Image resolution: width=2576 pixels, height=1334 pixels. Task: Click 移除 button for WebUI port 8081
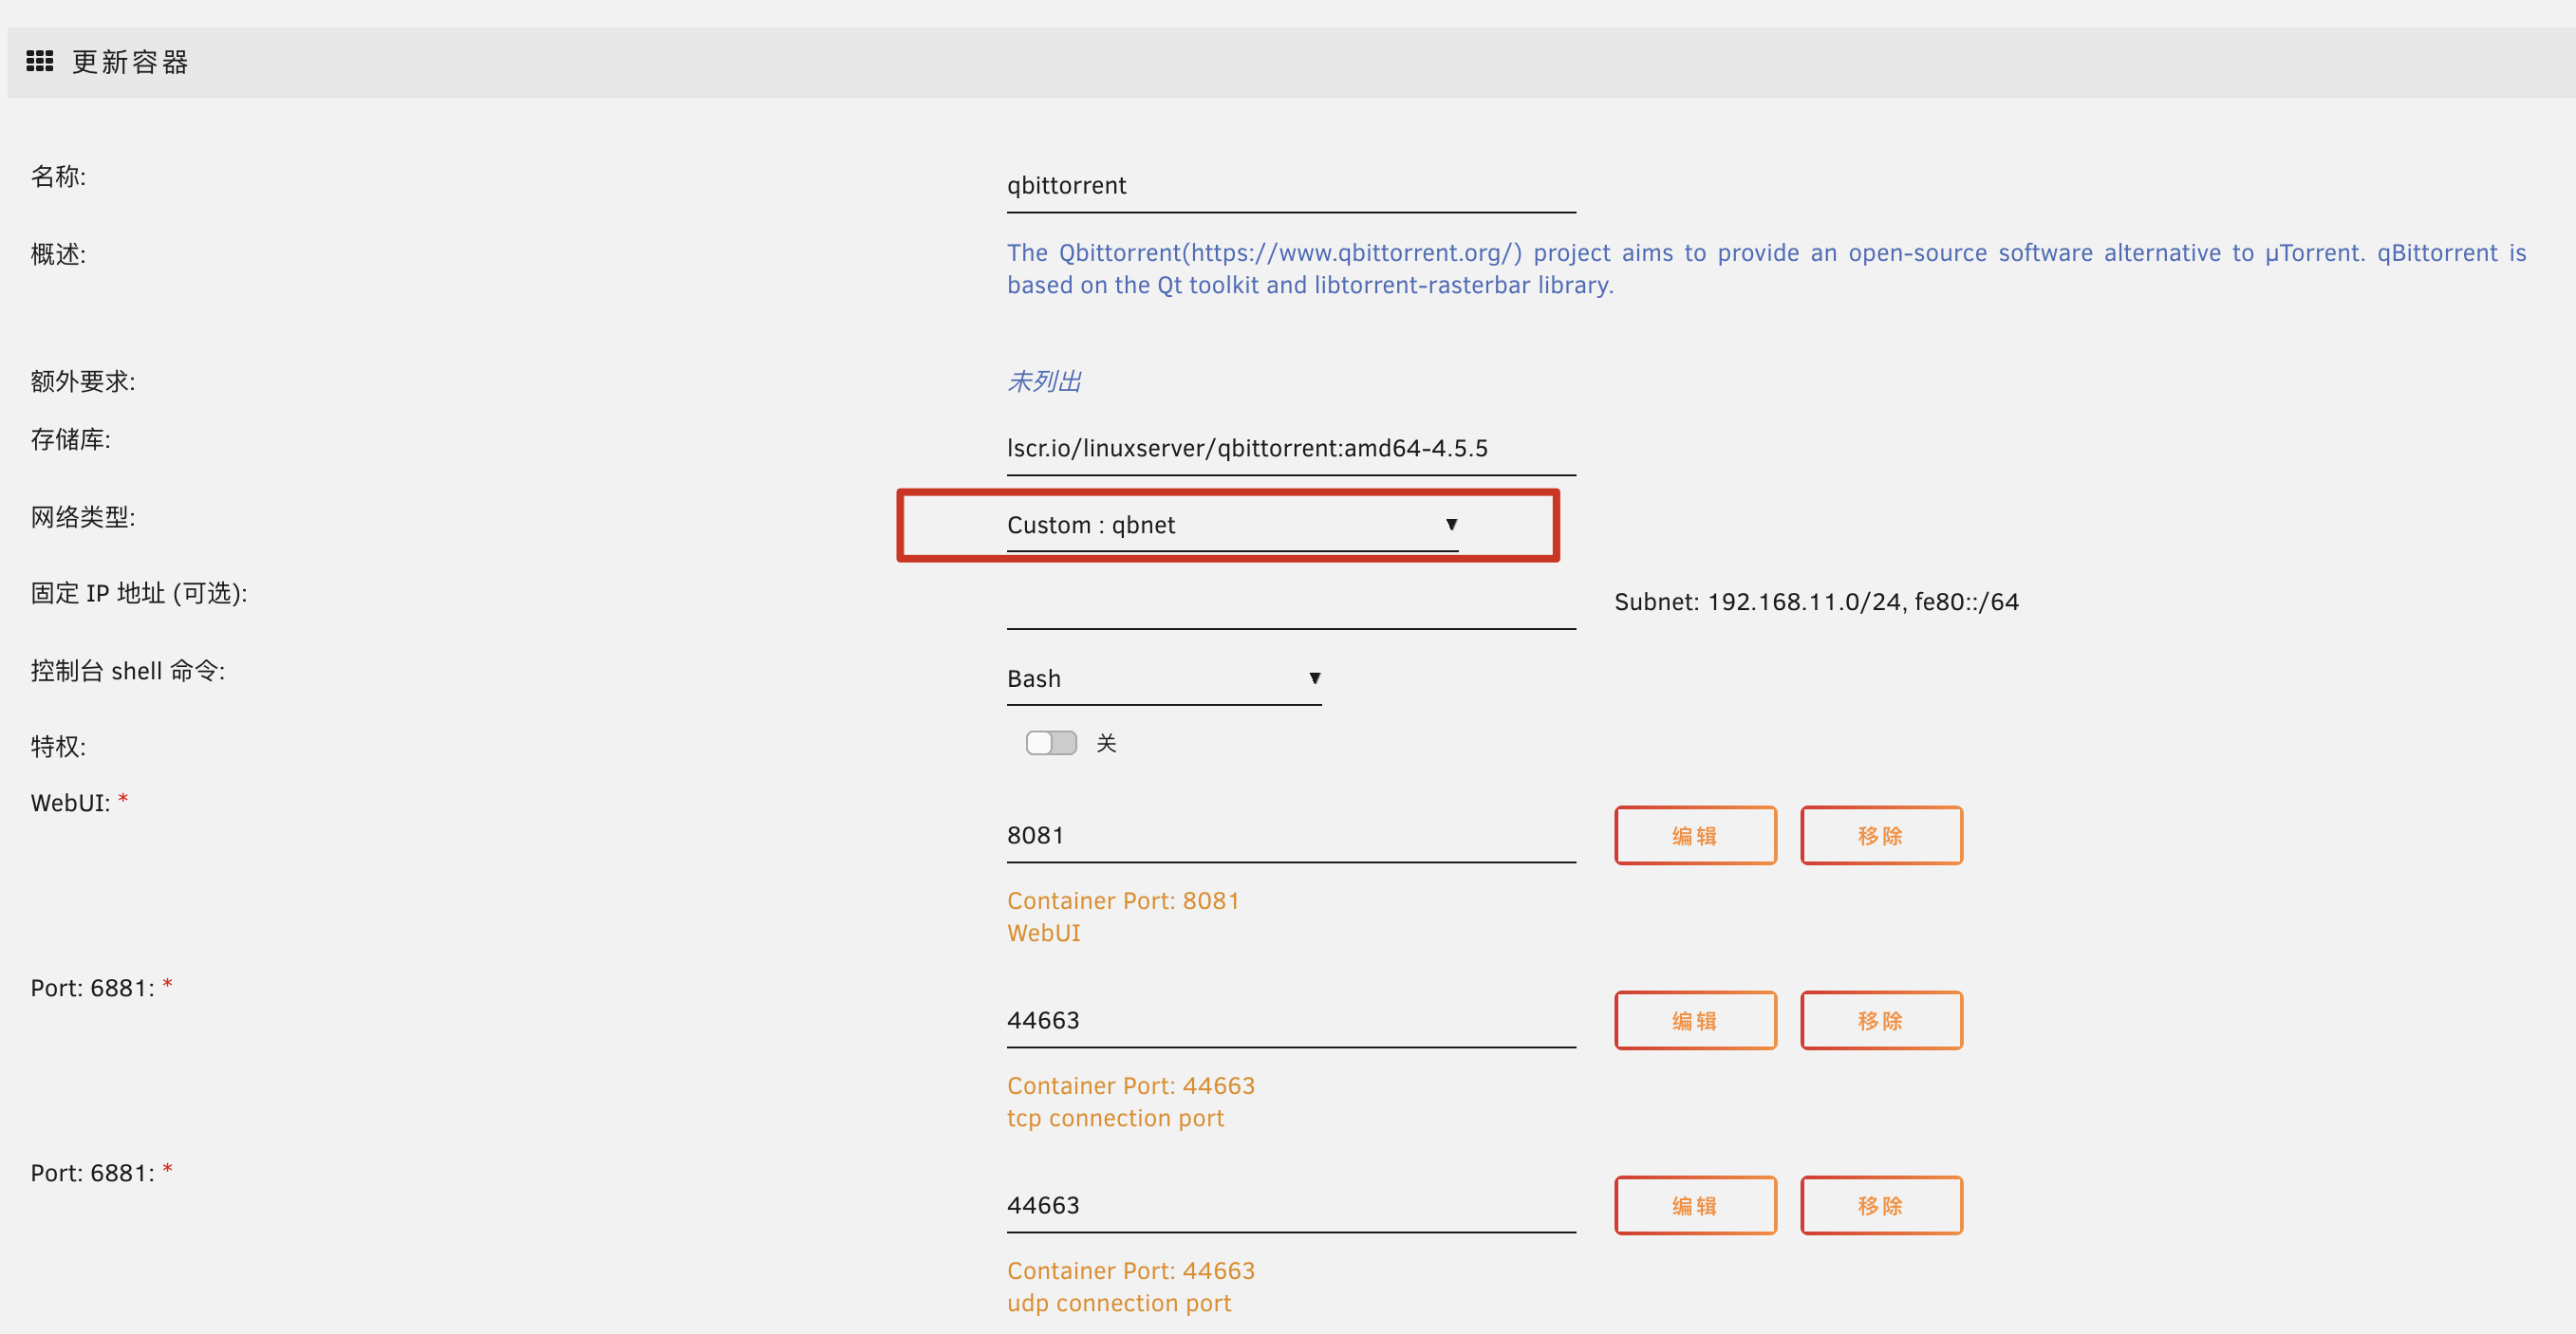[x=1880, y=835]
